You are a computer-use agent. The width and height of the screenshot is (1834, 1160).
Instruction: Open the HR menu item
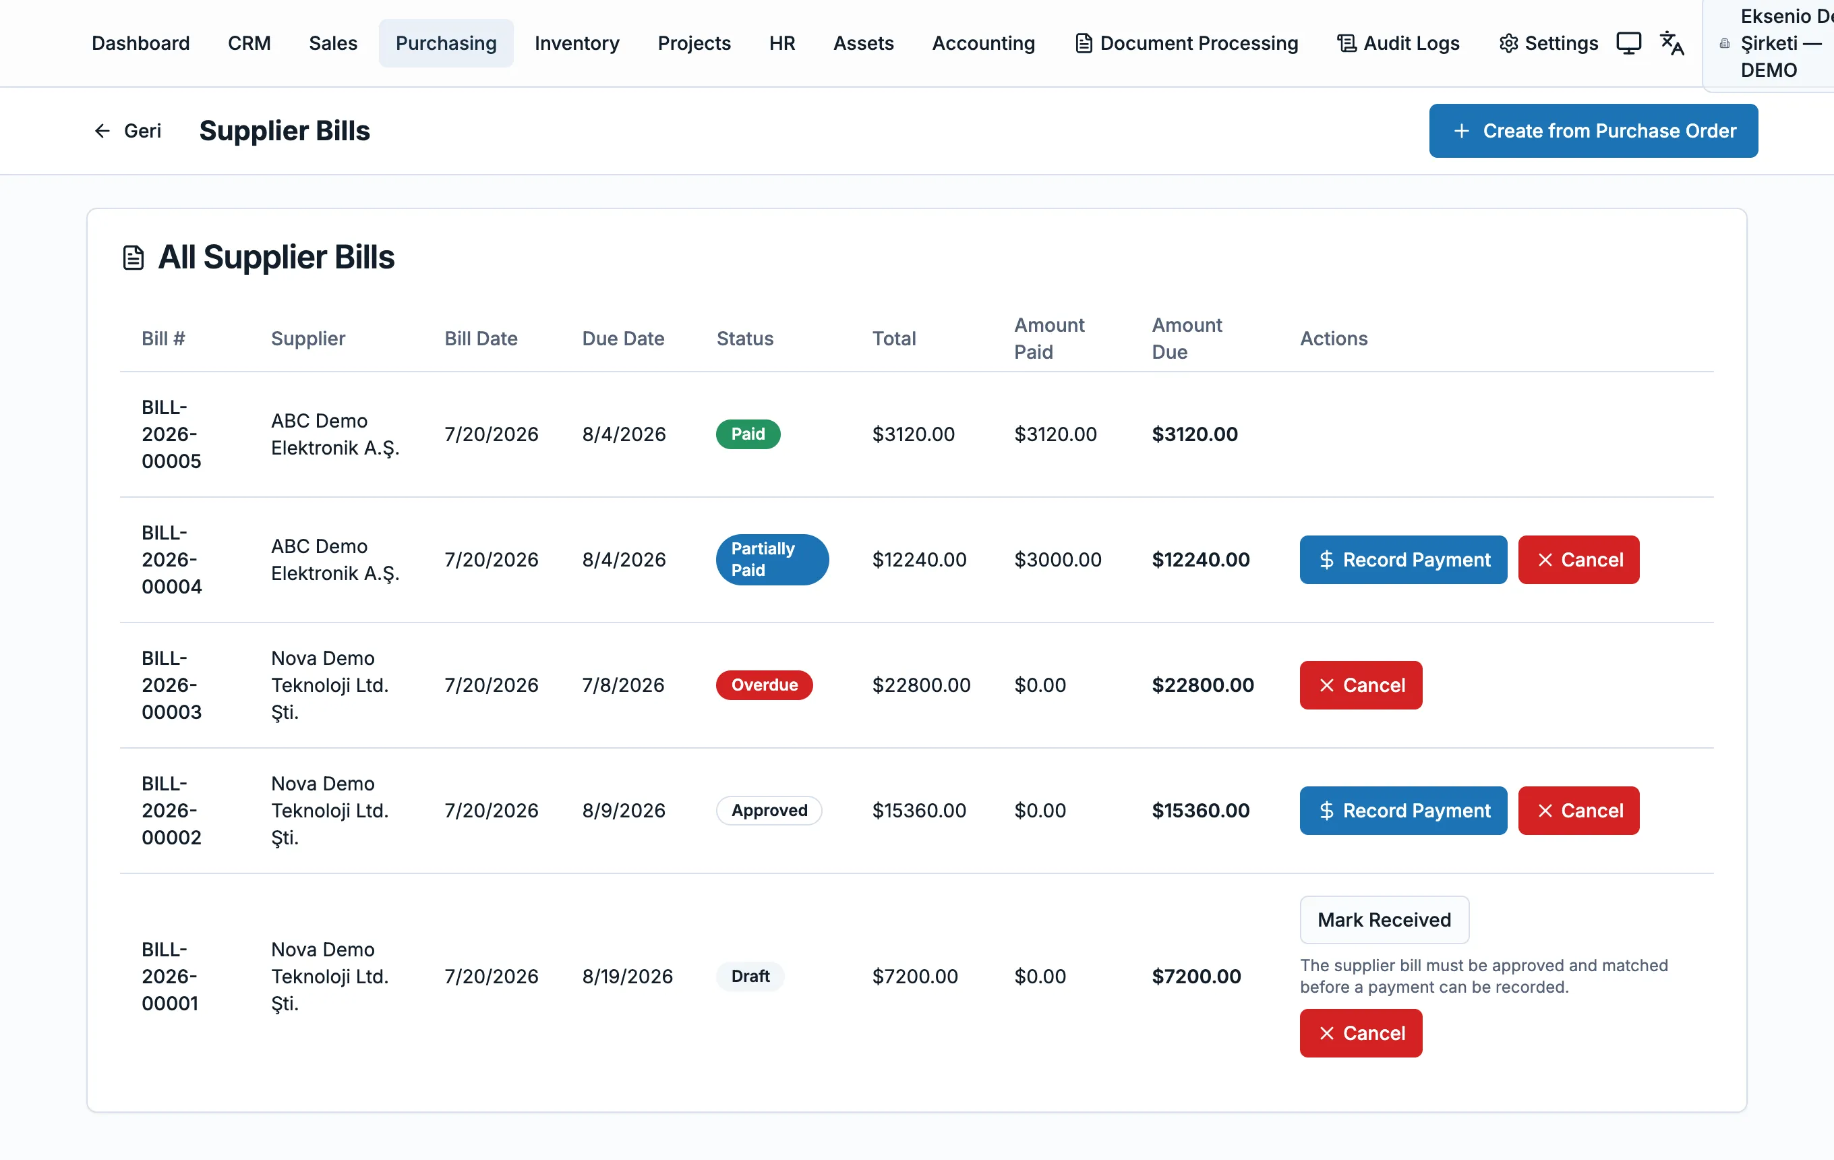click(781, 43)
